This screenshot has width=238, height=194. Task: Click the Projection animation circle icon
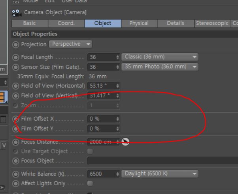[16, 45]
